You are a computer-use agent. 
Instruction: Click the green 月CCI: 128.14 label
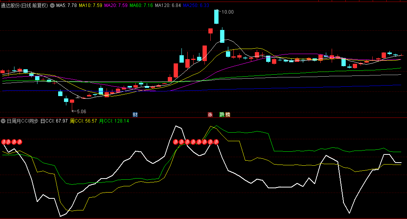coord(114,121)
